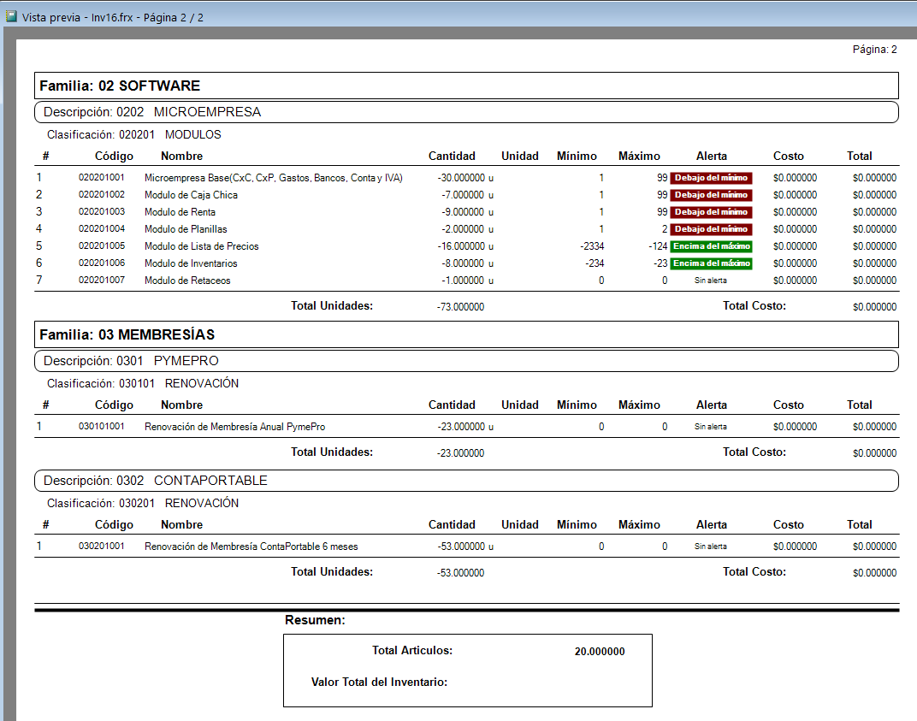This screenshot has width=917, height=721.
Task: Click the report preview window icon
Action: (x=11, y=16)
